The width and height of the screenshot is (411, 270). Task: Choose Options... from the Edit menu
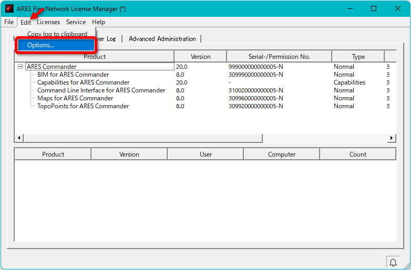coord(56,45)
